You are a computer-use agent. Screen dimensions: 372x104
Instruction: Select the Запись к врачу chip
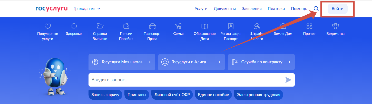(x=105, y=95)
